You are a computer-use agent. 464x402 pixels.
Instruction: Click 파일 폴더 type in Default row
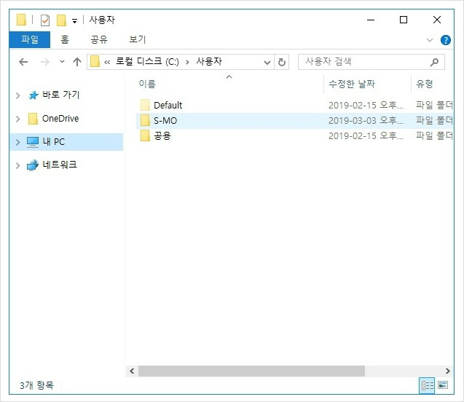[x=434, y=105]
